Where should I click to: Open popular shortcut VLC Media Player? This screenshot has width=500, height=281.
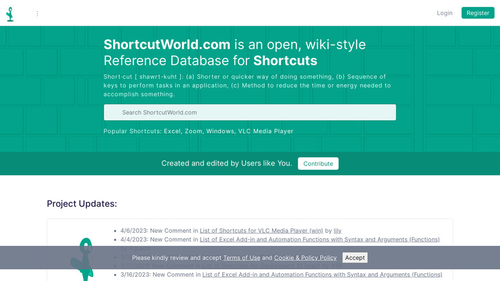click(265, 131)
